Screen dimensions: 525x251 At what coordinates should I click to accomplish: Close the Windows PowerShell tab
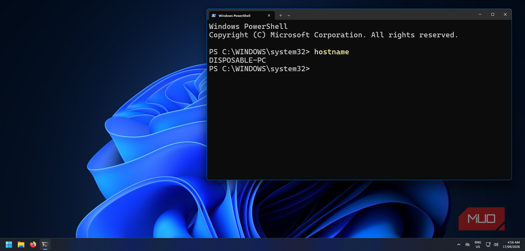point(269,16)
